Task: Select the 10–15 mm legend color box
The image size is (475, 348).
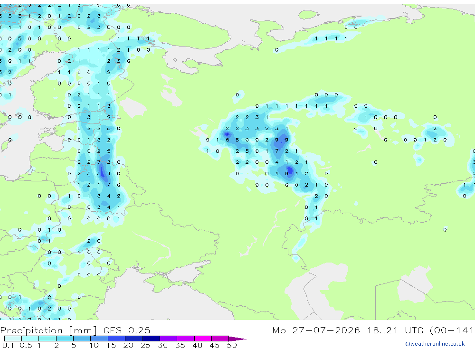Action: coord(99,339)
